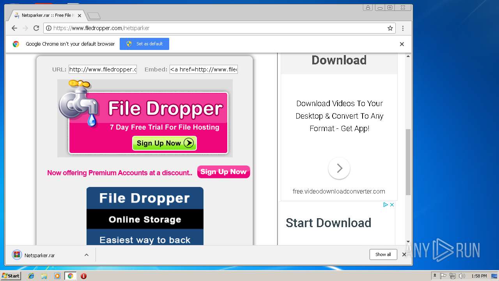Open free.videodownloadconverter.com link
The width and height of the screenshot is (499, 281).
(339, 191)
